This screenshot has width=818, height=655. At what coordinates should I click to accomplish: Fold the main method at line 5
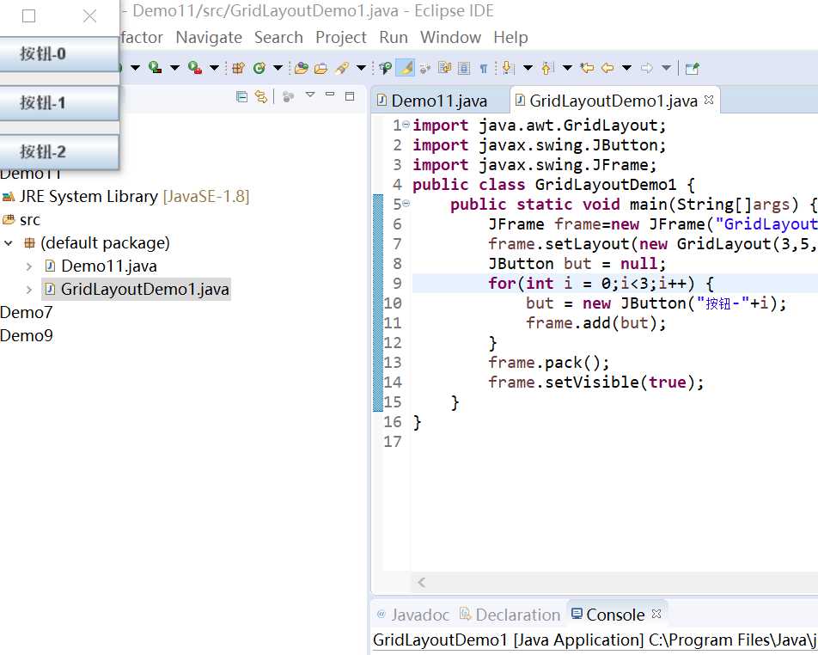point(406,203)
